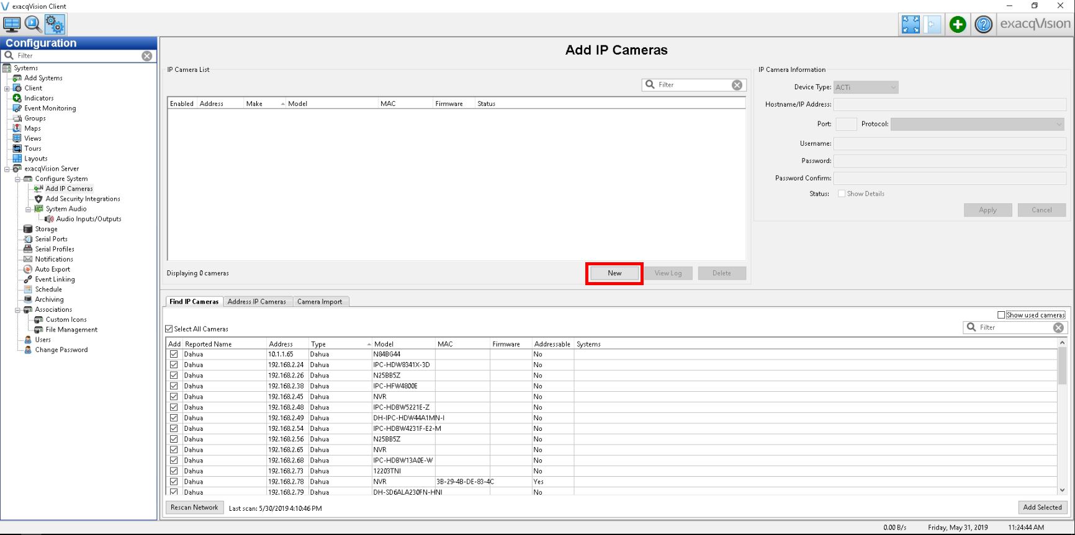This screenshot has height=535, width=1075.
Task: Click the Apply button
Action: 987,210
